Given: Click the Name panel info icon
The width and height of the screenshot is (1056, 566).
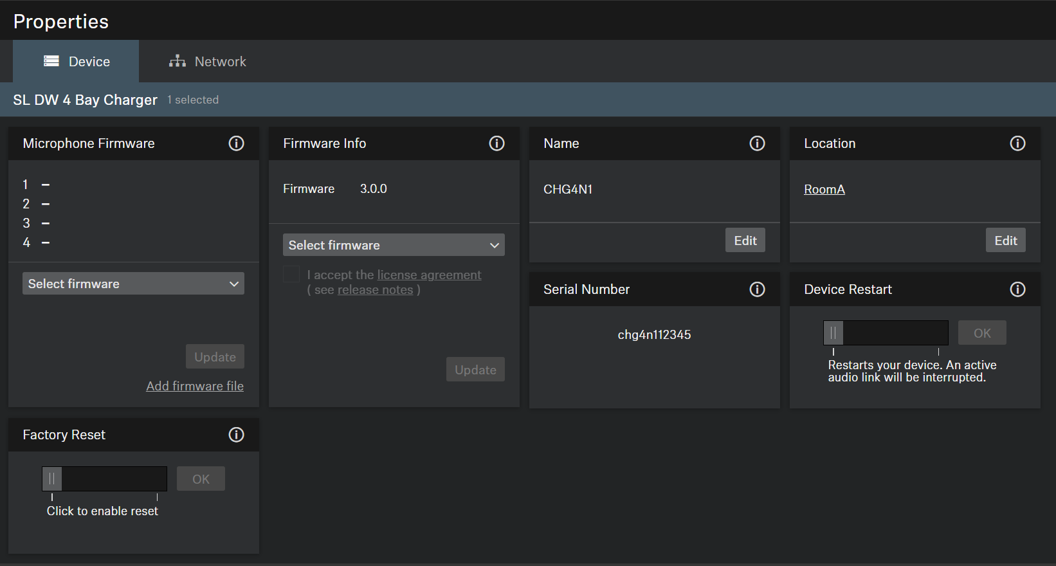Looking at the screenshot, I should coord(757,143).
